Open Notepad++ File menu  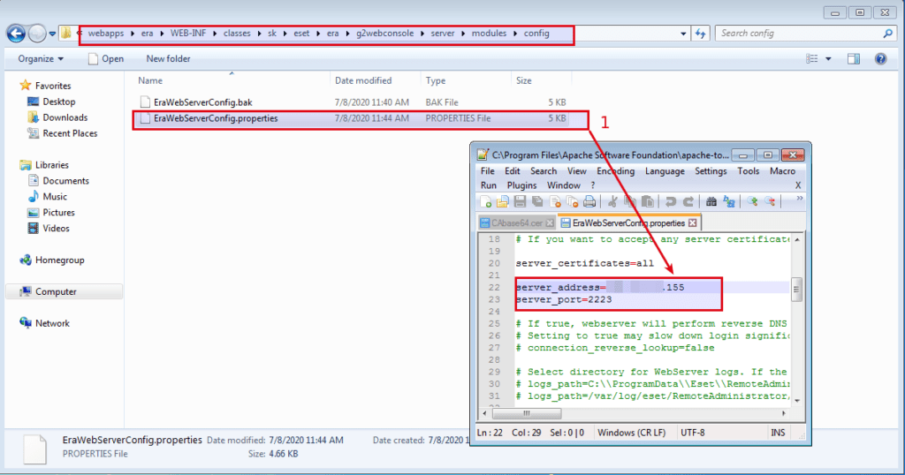pyautogui.click(x=487, y=171)
